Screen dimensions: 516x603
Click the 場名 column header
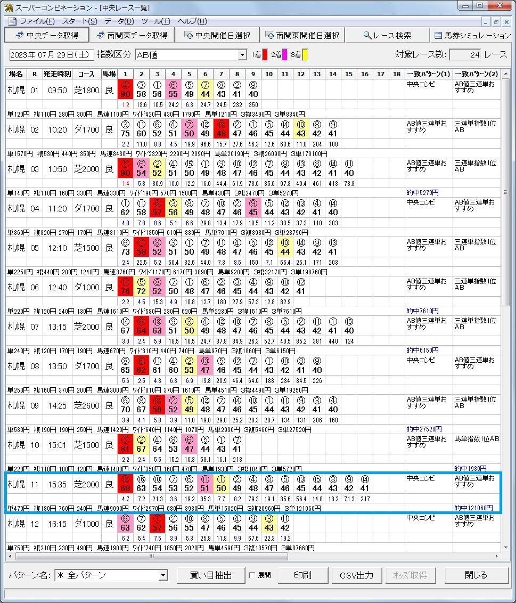(16, 74)
